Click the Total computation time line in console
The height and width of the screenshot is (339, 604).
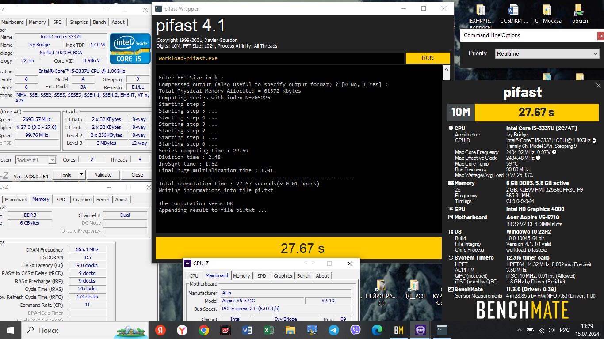(x=239, y=184)
